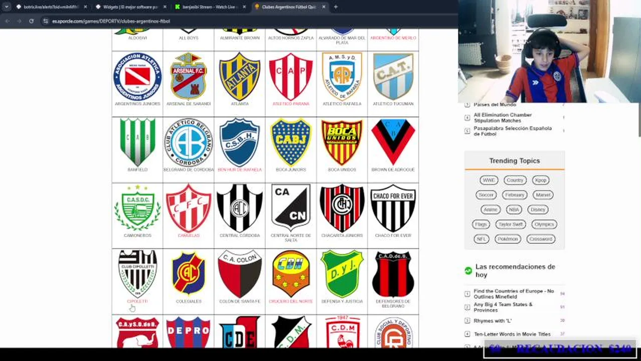Open the Marvel trending topic
This screenshot has width=641, height=361.
point(543,195)
